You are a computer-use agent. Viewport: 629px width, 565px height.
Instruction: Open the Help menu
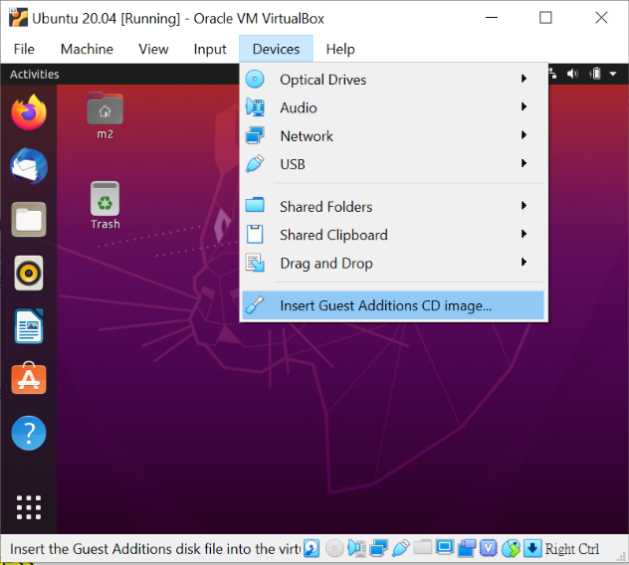pos(340,49)
